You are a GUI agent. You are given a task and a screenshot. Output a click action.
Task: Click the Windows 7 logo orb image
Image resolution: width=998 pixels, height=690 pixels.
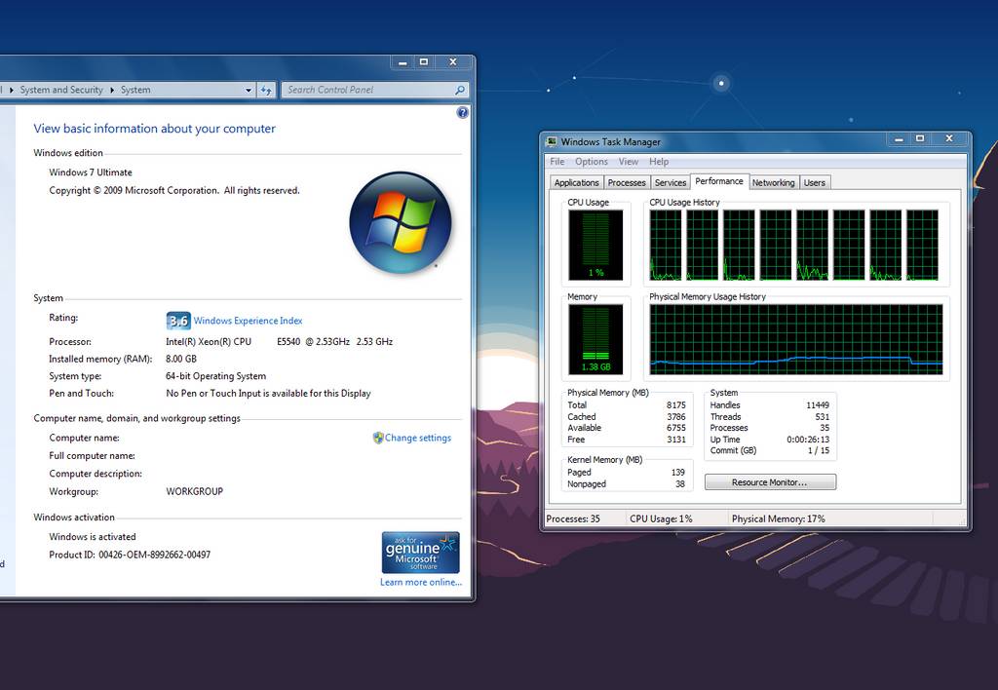pos(401,223)
